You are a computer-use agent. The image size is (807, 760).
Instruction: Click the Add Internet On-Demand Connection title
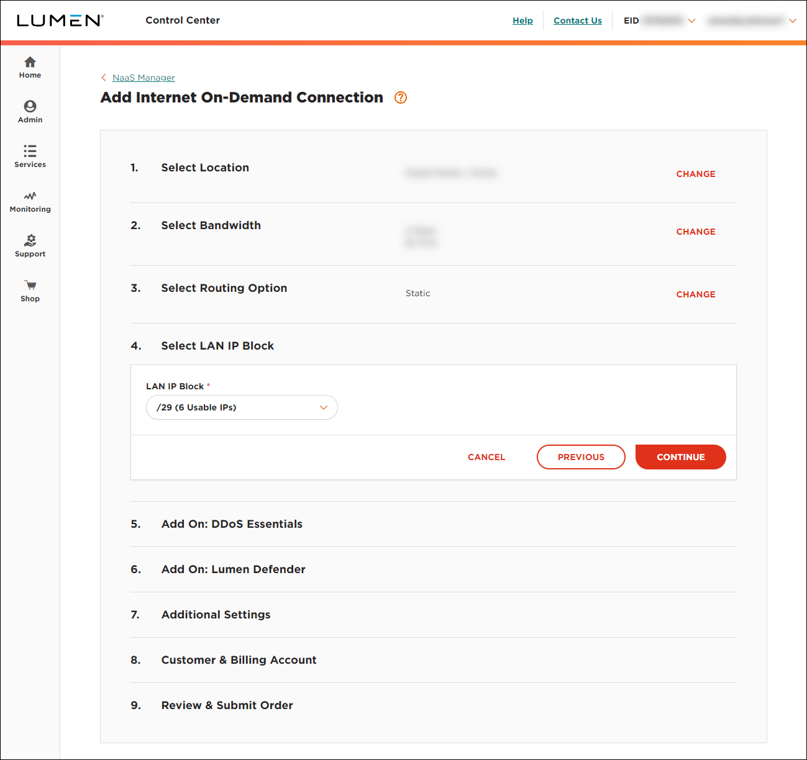(242, 97)
